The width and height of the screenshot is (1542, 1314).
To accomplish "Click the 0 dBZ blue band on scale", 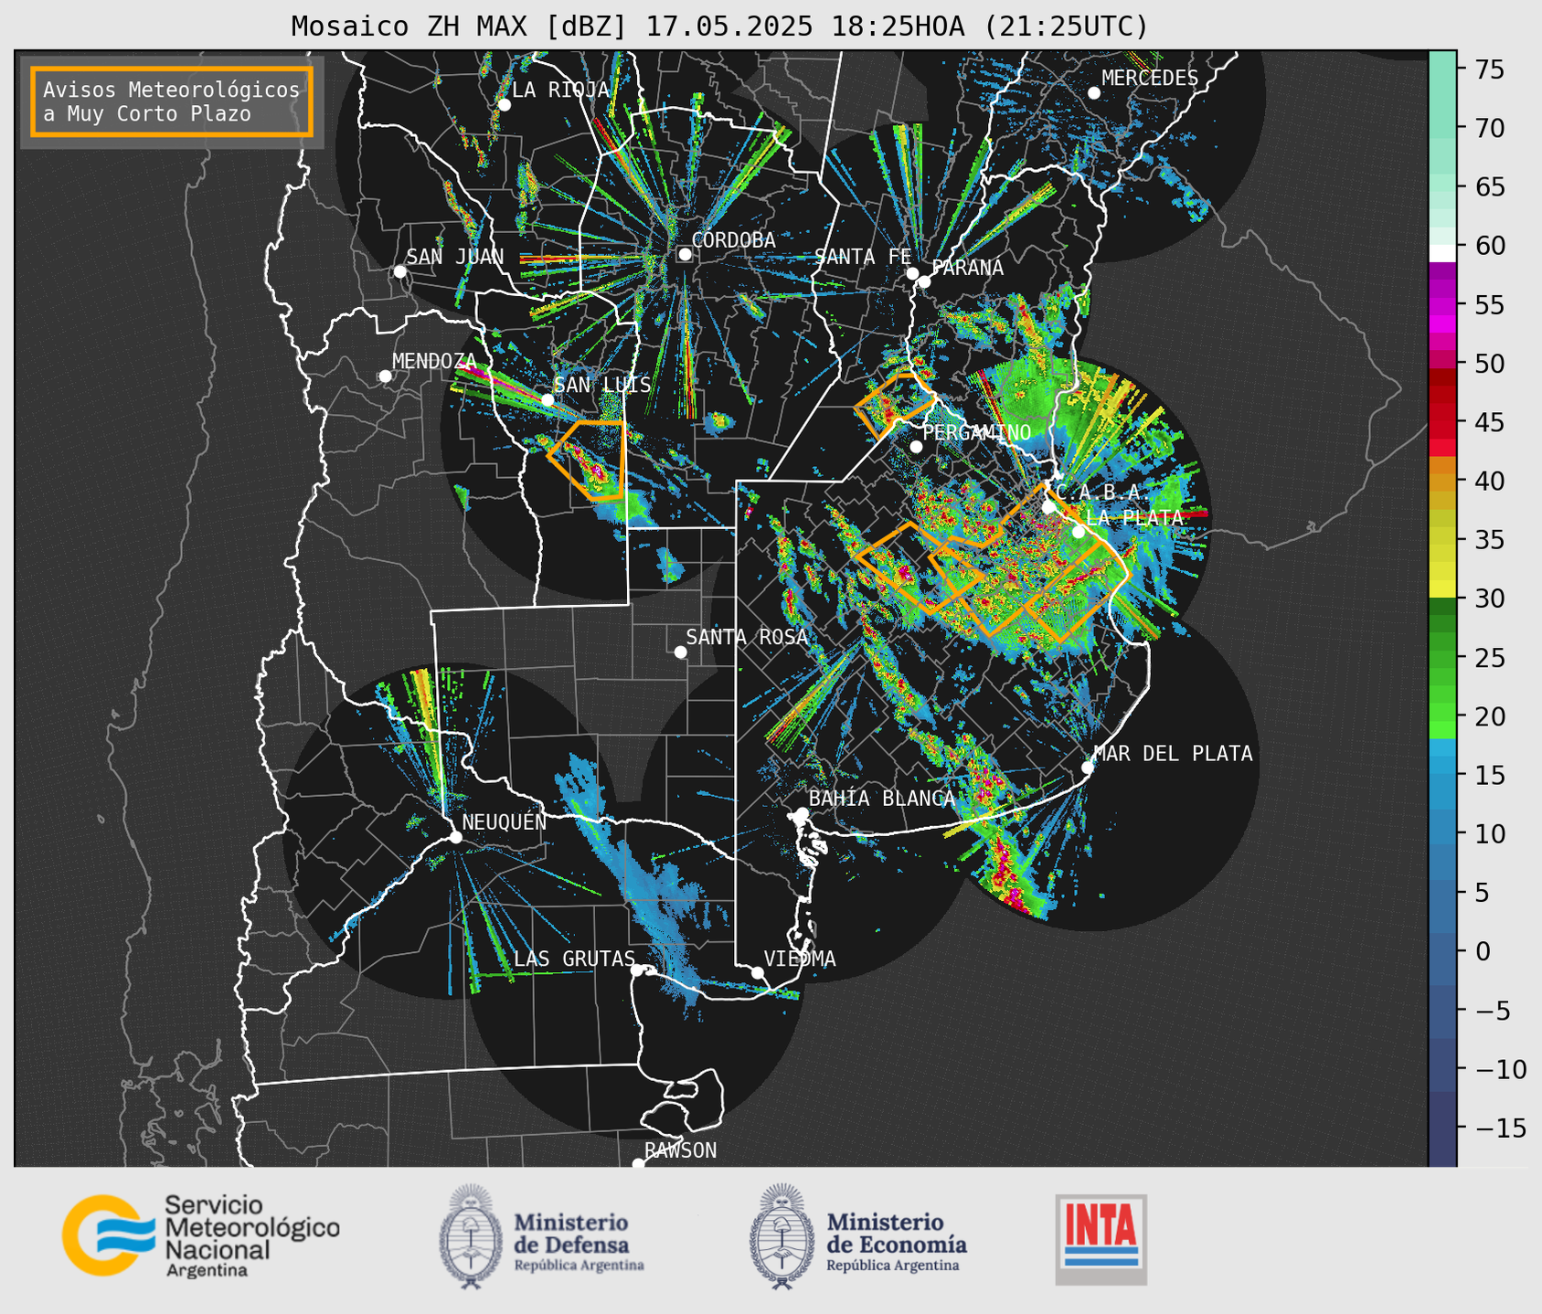I will 1442,951.
